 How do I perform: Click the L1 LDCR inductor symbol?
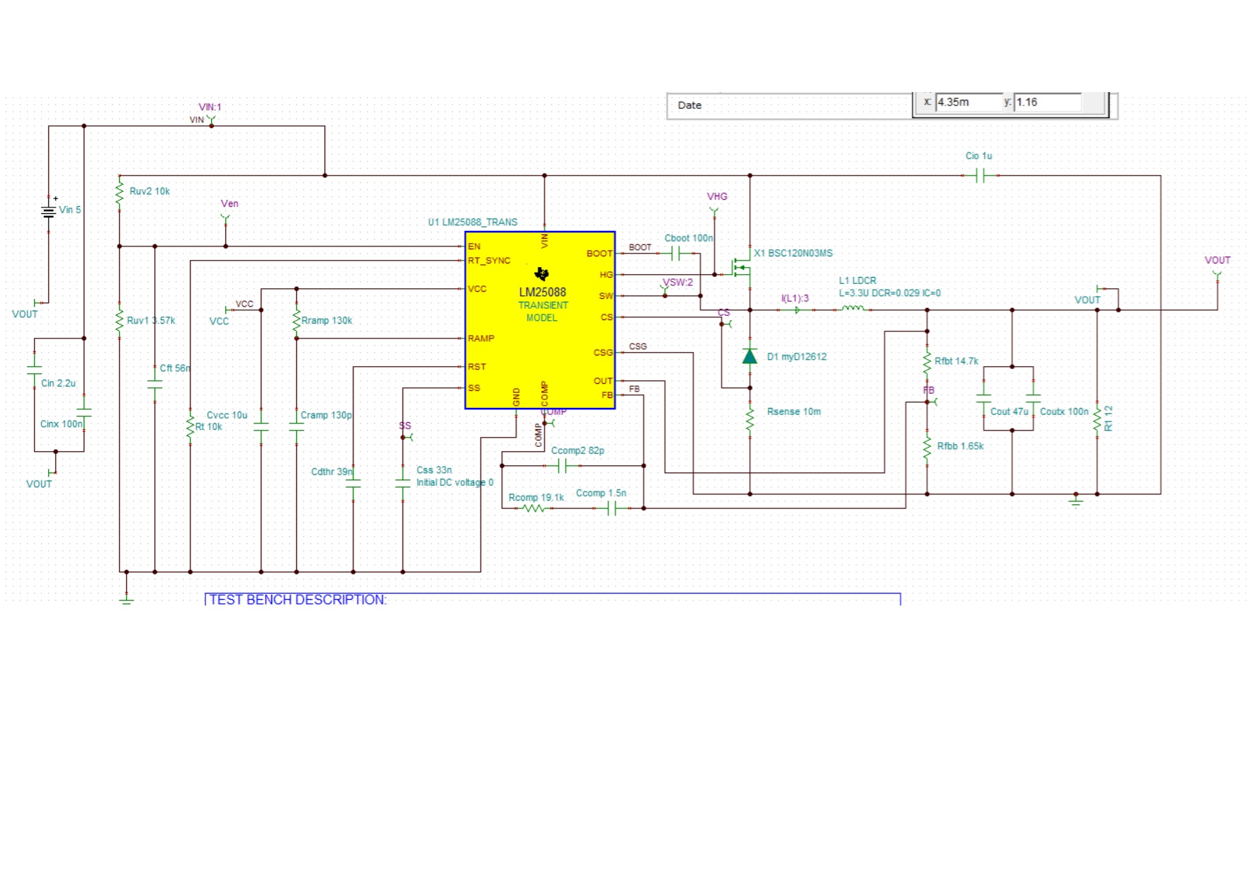[853, 309]
